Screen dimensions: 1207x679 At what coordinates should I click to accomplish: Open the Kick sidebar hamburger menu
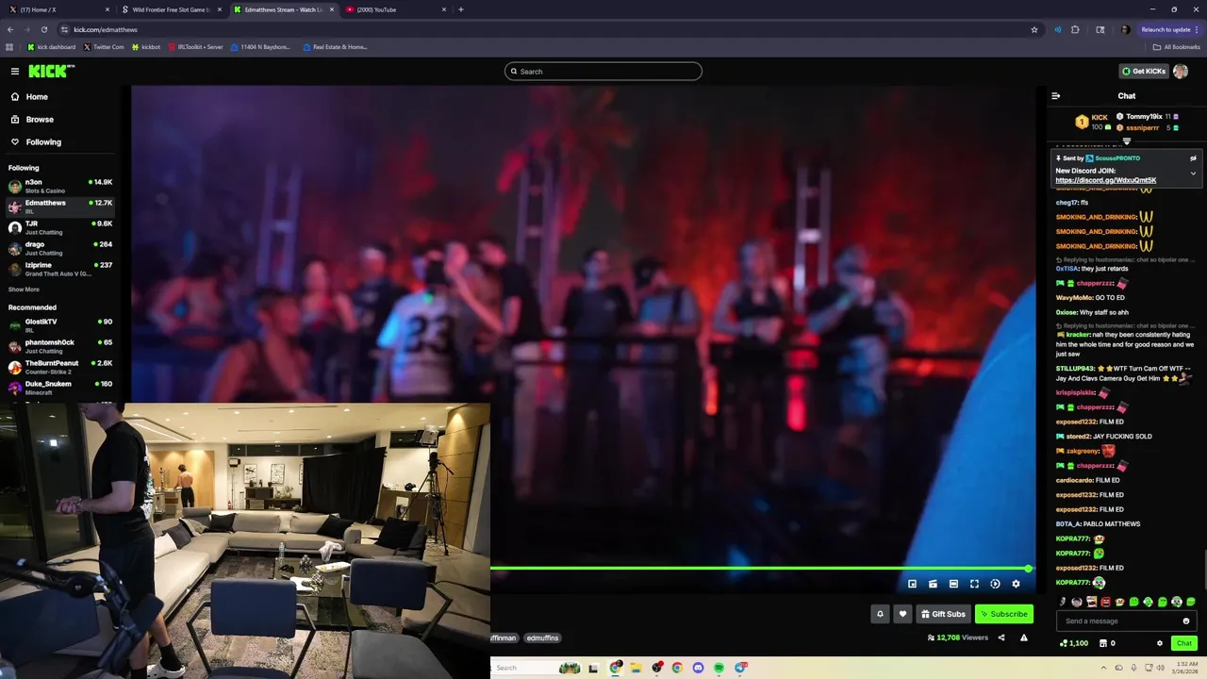point(15,72)
